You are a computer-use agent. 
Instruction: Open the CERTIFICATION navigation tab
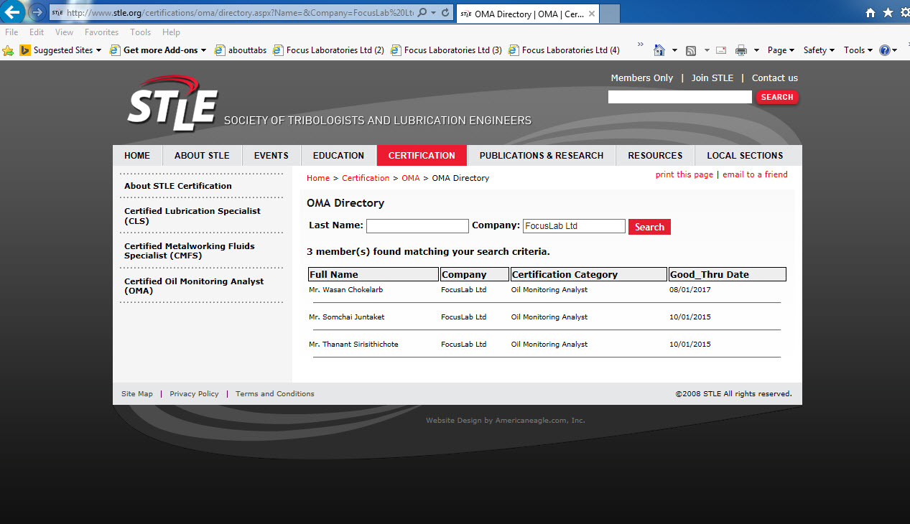click(422, 155)
